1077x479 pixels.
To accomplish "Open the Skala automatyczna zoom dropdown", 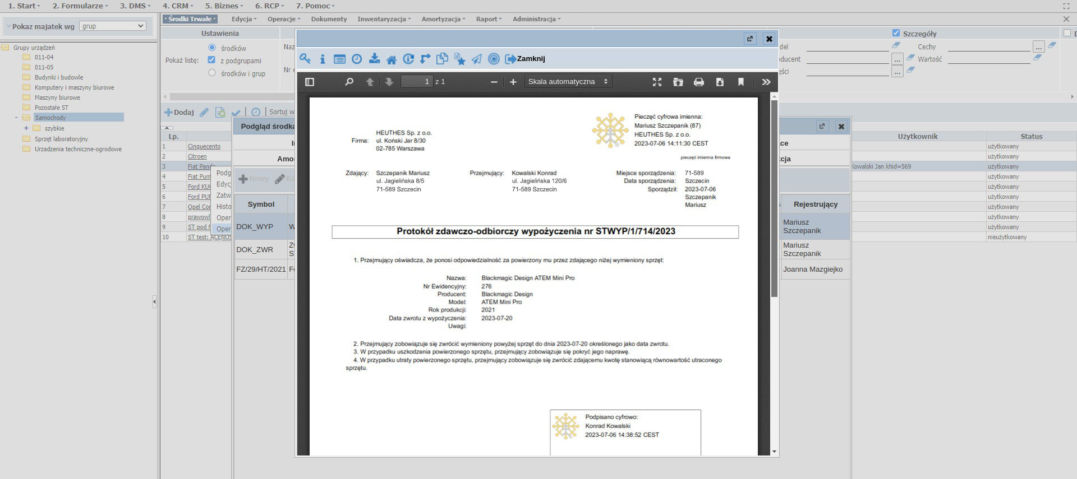I will pos(568,82).
